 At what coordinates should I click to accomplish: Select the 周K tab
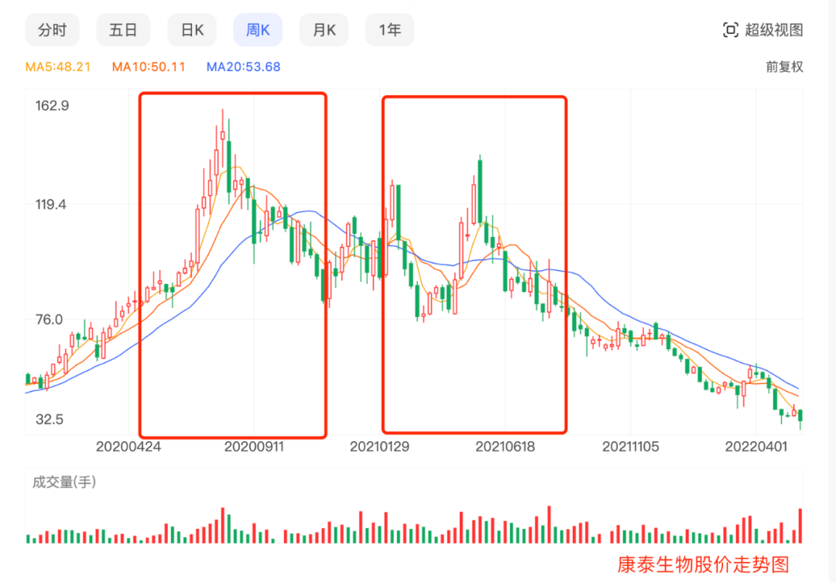[258, 30]
